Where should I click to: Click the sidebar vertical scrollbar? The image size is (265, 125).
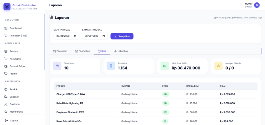45,42
